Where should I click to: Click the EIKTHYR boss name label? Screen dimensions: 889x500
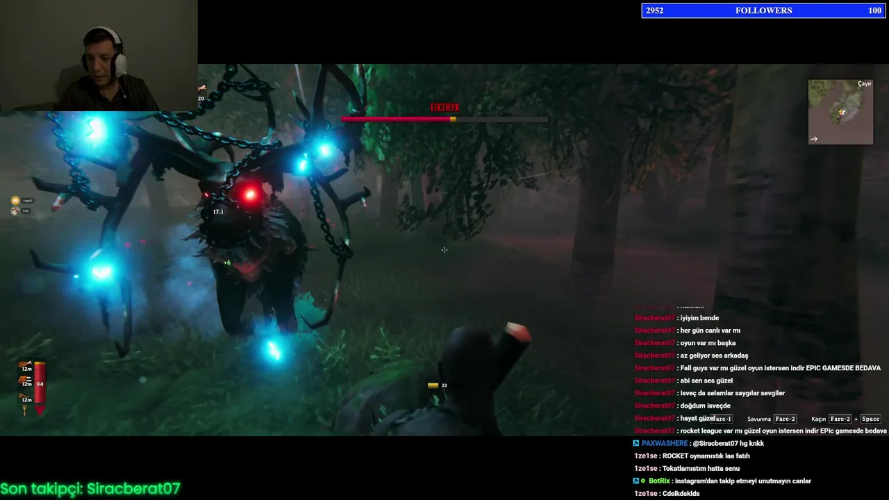coord(444,108)
